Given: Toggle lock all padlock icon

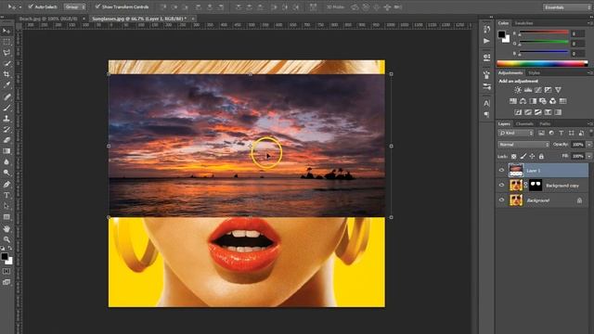Looking at the screenshot, I should (x=541, y=157).
